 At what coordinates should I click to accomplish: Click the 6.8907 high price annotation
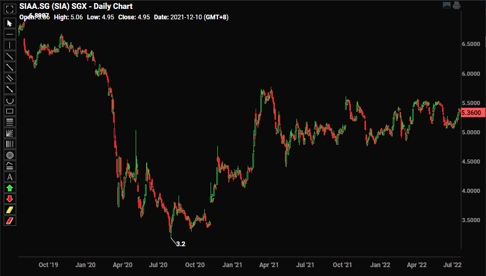(x=39, y=15)
